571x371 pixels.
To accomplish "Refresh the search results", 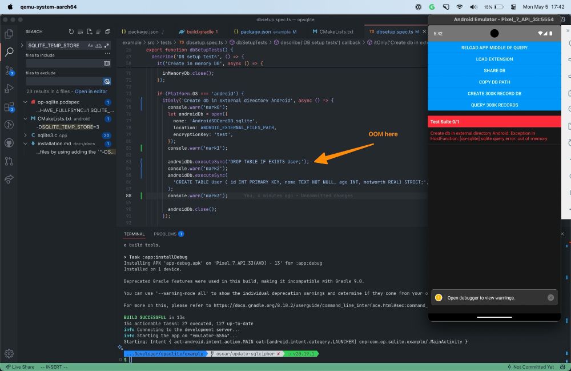I will tap(71, 31).
